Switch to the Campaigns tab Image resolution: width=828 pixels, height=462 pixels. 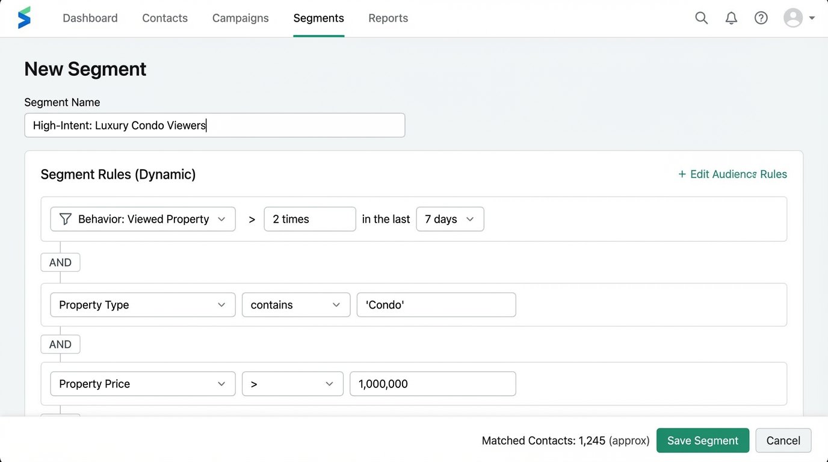click(240, 18)
